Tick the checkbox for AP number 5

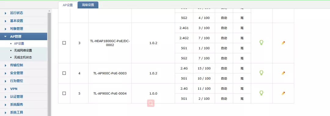tap(64, 93)
